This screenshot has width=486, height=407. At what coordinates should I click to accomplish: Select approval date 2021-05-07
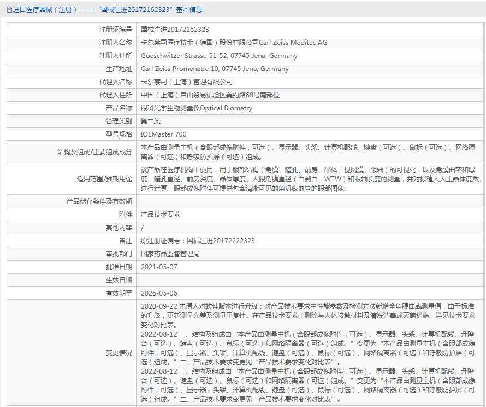[x=159, y=267]
